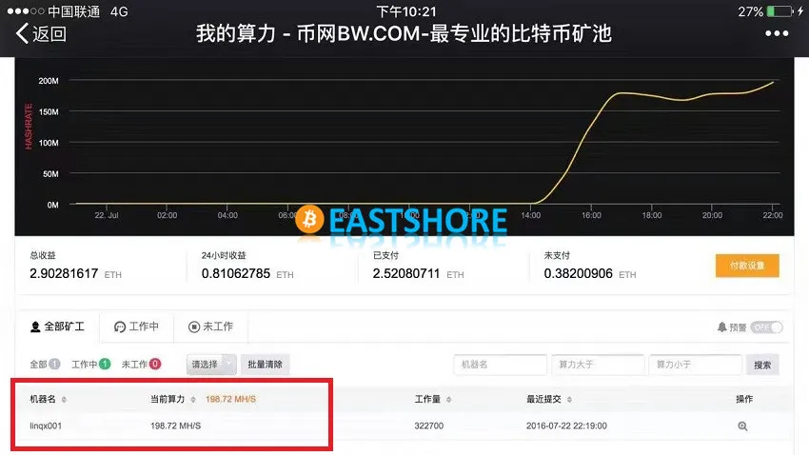Filter by 全部 count badge
Image resolution: width=809 pixels, height=455 pixels.
click(x=54, y=365)
